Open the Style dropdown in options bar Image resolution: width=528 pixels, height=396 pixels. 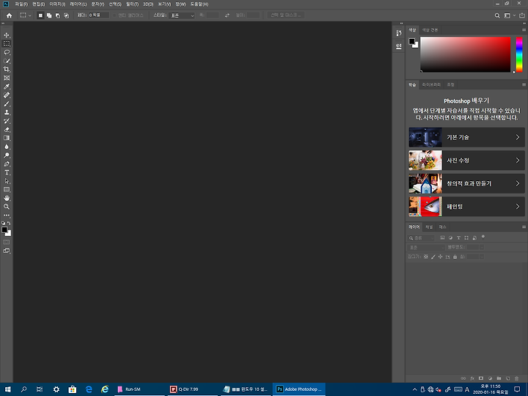[182, 15]
